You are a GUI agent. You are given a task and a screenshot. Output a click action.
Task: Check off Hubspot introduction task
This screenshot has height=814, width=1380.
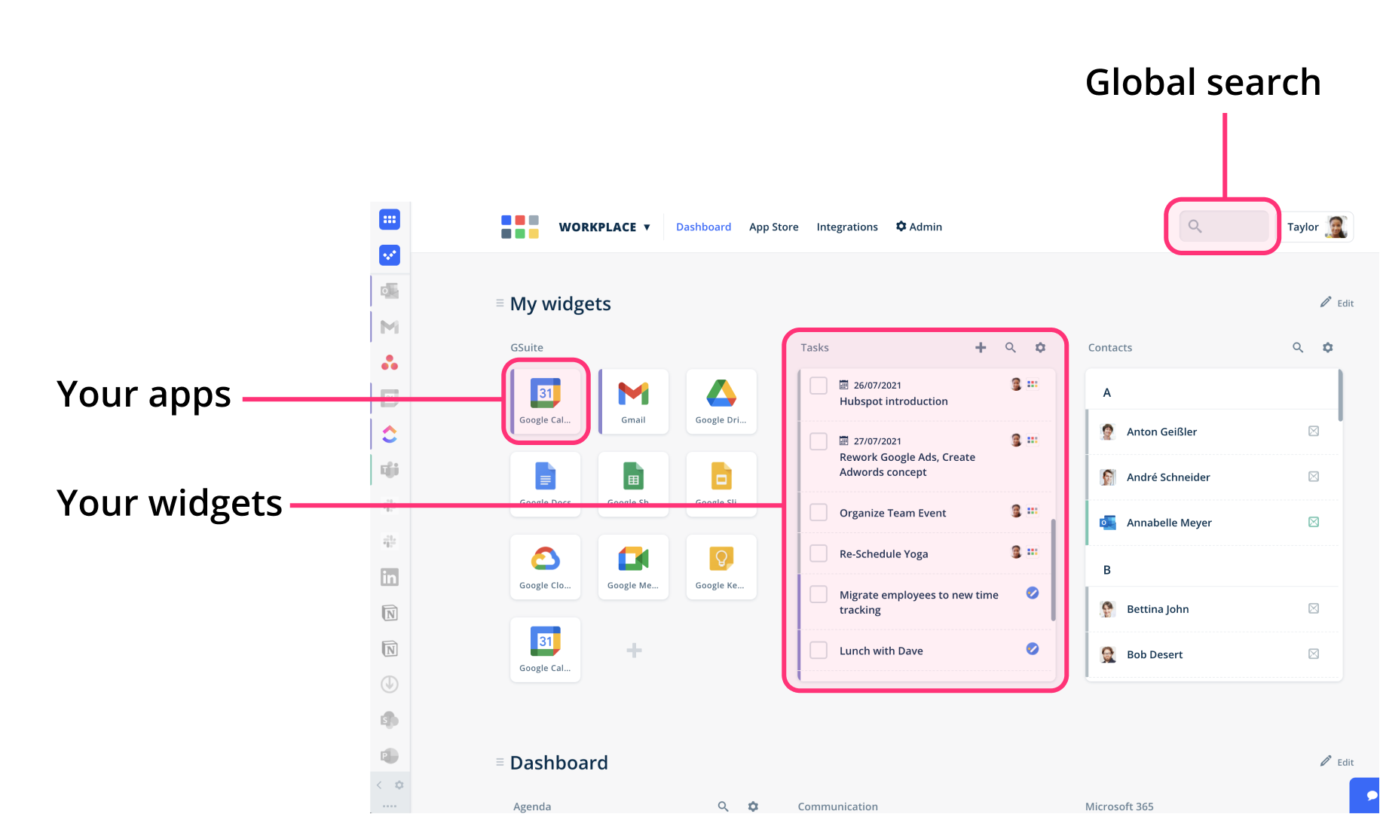(x=819, y=386)
